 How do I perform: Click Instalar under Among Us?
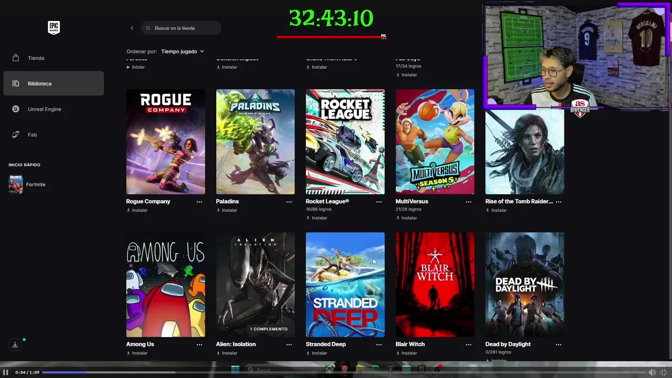point(137,353)
